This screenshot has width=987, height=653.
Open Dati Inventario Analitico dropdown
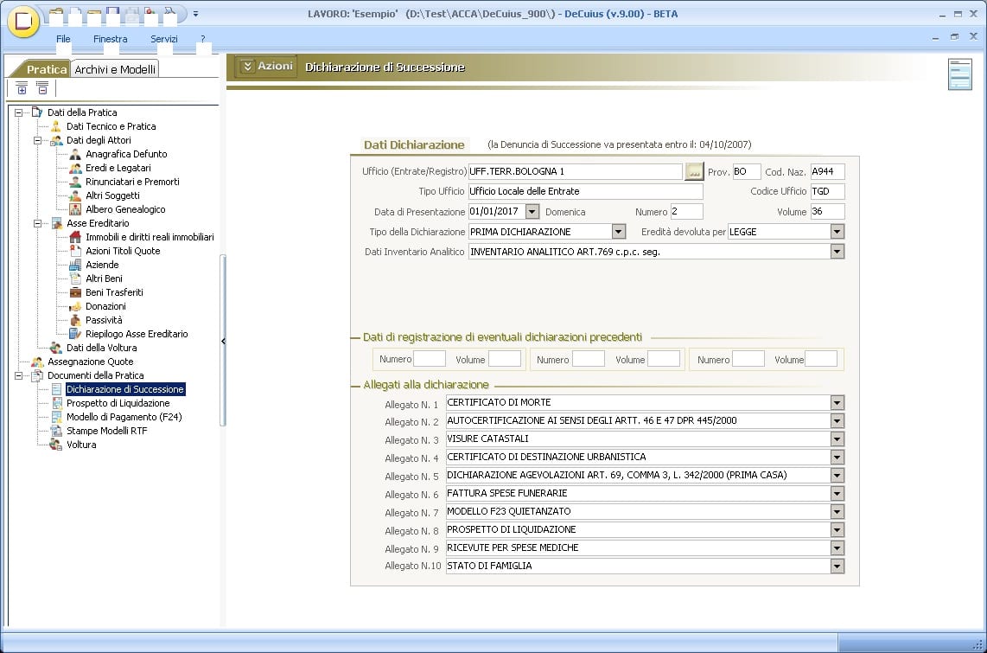pyautogui.click(x=837, y=252)
